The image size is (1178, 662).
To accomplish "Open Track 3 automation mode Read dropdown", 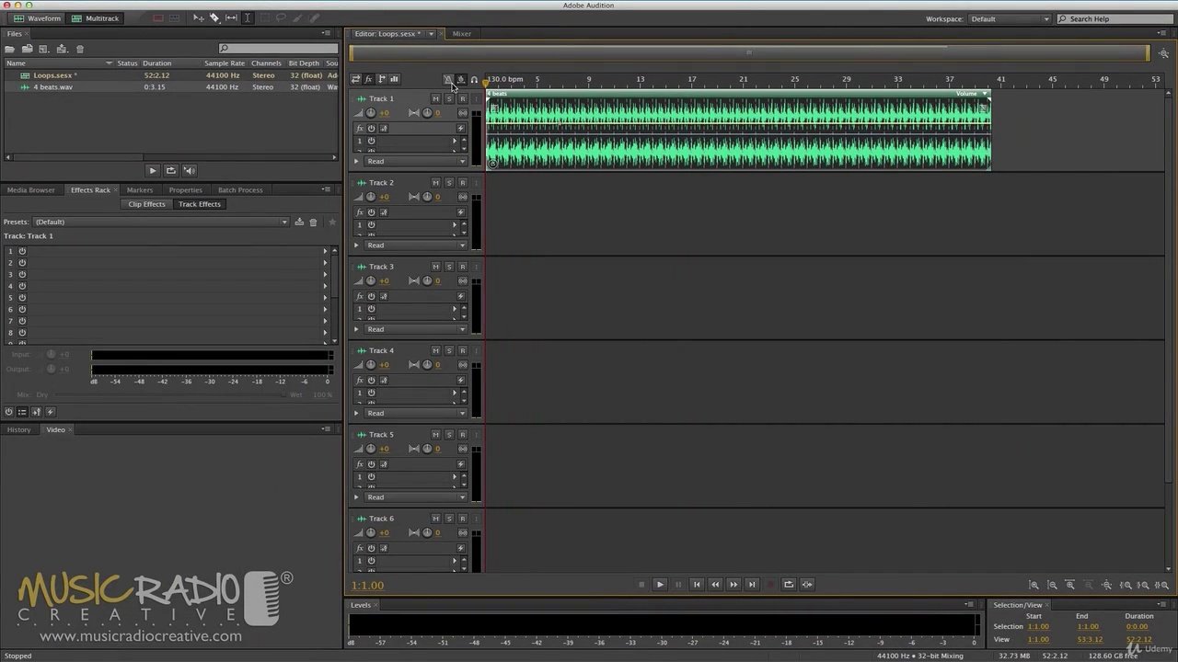I will (416, 329).
